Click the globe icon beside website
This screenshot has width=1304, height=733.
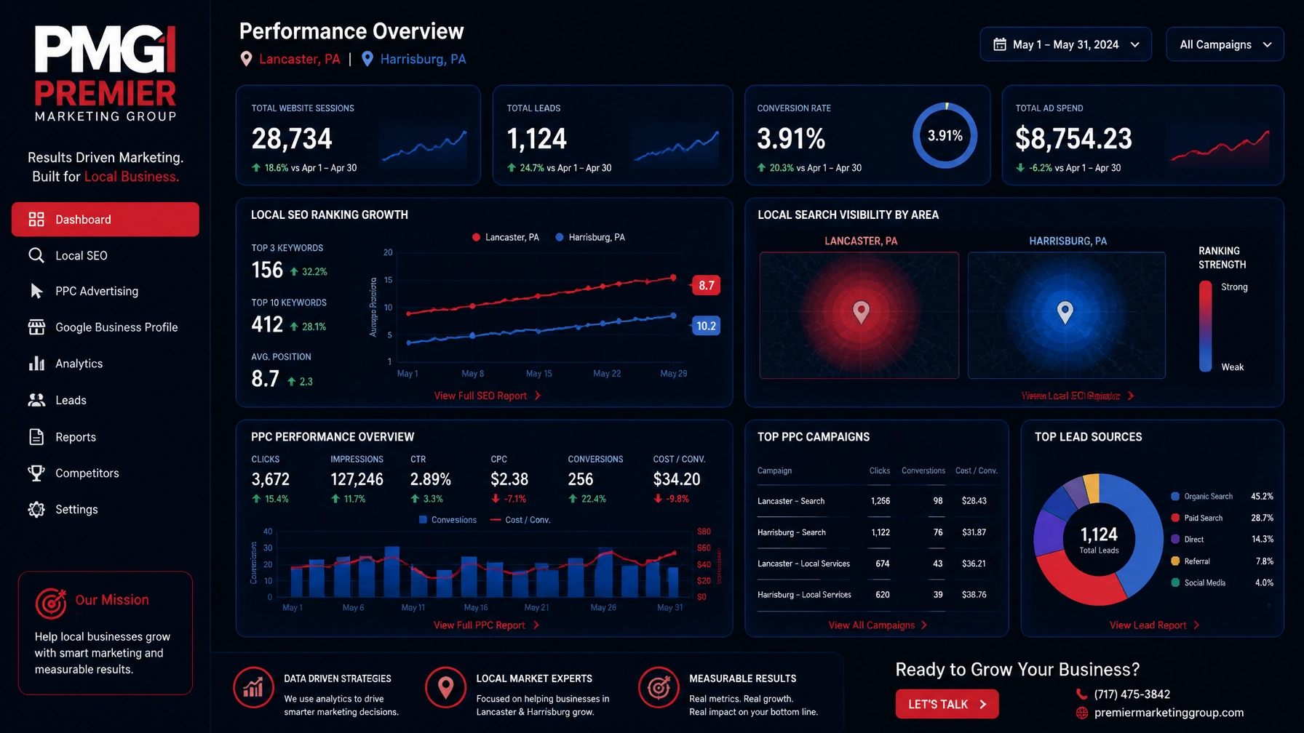point(1082,713)
